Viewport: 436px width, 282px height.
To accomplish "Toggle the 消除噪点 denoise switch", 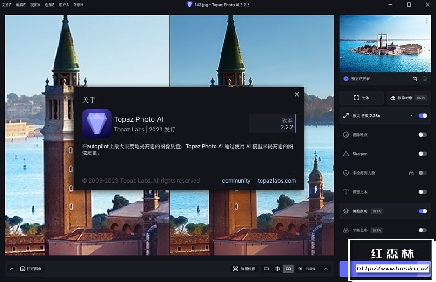I will 423,135.
